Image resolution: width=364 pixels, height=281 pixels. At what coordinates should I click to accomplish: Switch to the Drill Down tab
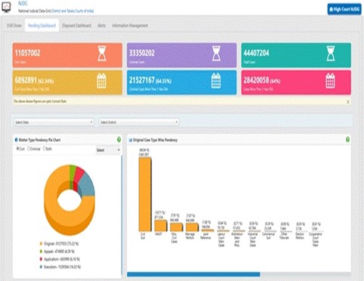tap(14, 26)
